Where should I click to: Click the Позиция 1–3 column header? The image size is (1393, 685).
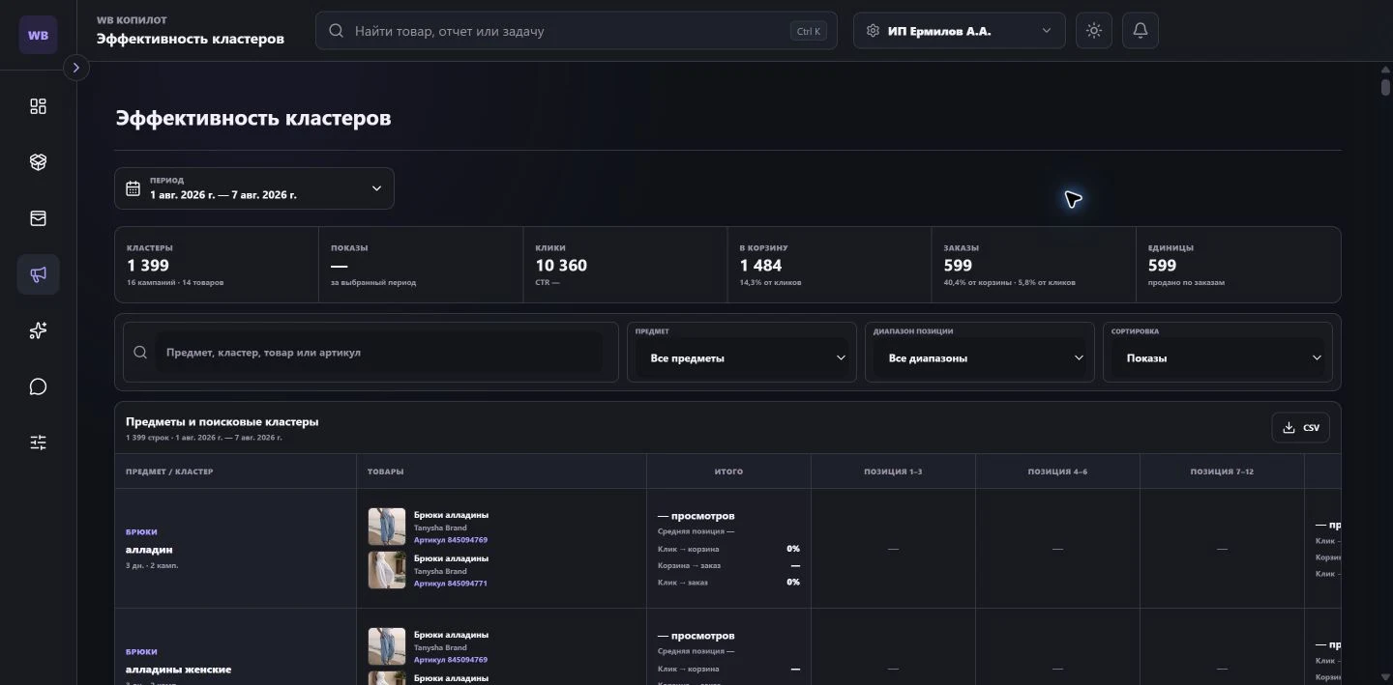pyautogui.click(x=893, y=471)
